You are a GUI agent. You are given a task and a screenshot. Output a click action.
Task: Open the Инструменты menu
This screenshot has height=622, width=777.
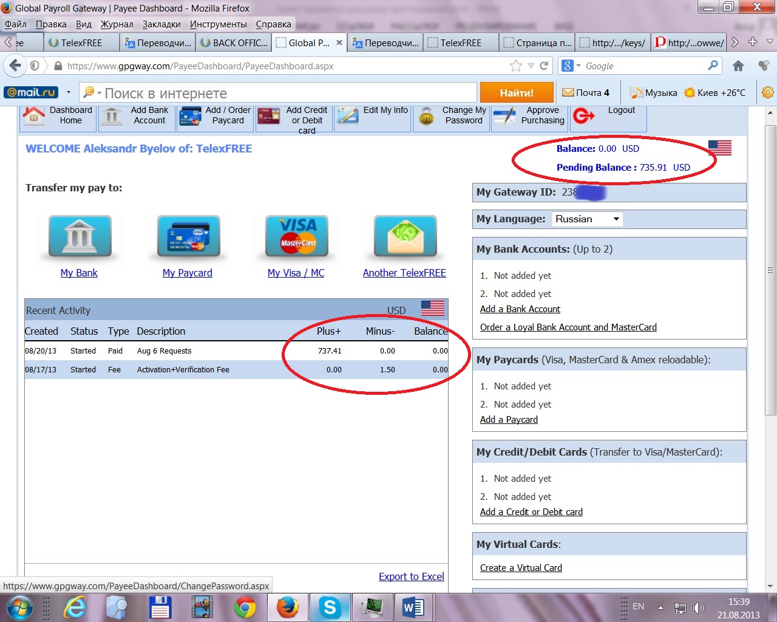point(219,24)
